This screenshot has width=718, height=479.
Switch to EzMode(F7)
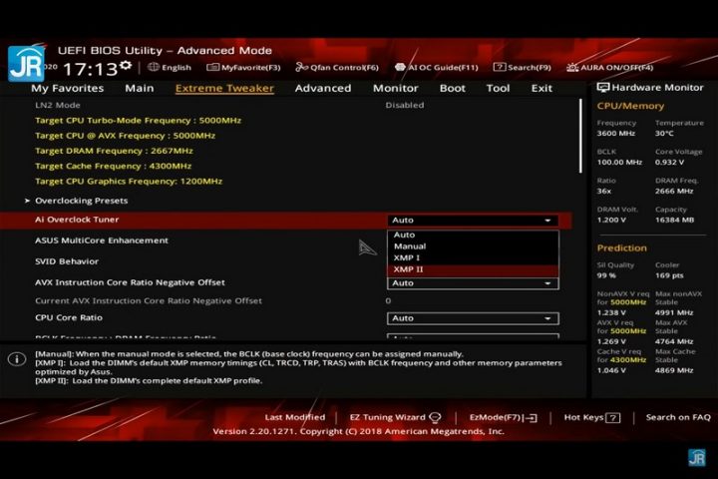[x=503, y=417]
